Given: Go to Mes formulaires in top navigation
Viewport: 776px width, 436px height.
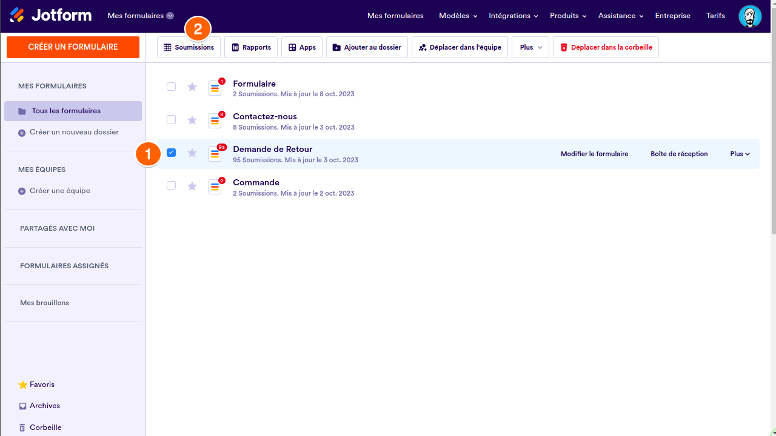Looking at the screenshot, I should tap(395, 16).
